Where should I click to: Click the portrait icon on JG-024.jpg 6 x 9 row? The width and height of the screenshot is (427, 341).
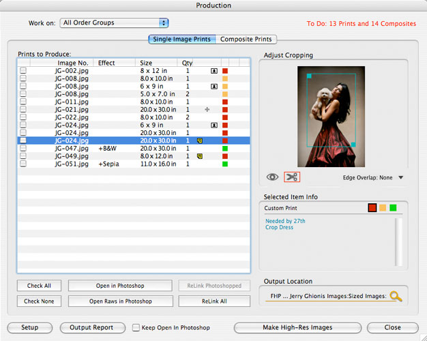(214, 125)
